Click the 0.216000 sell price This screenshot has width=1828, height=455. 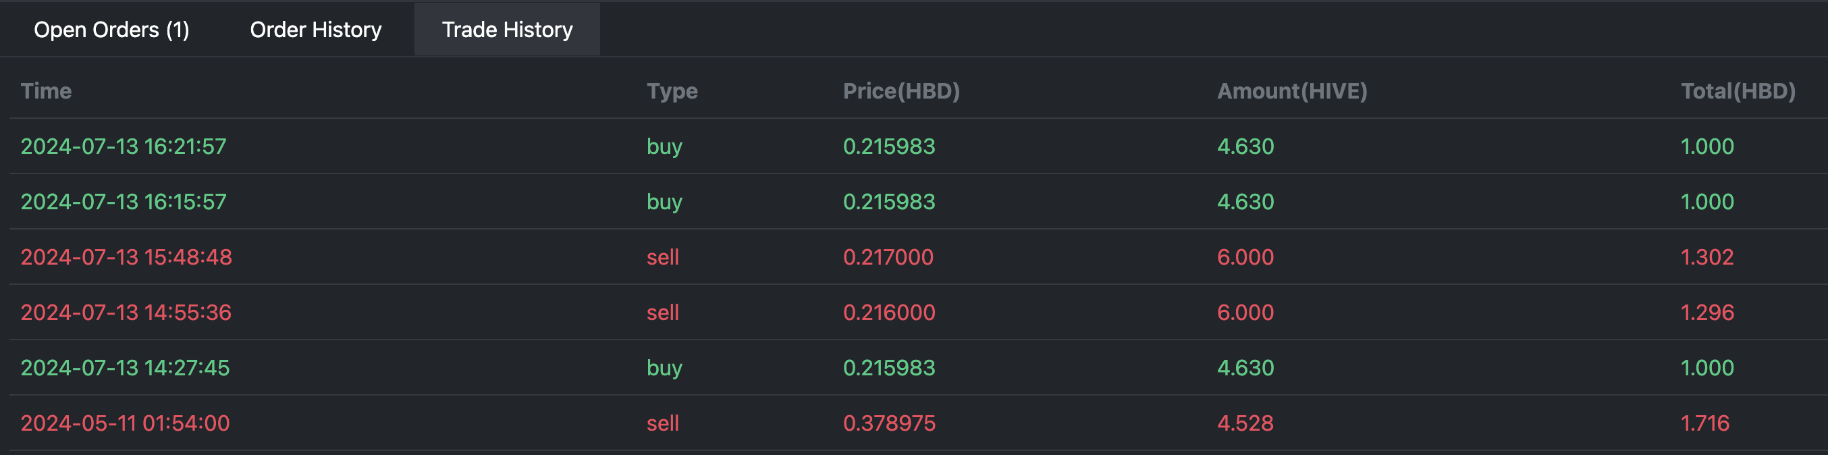coord(889,313)
